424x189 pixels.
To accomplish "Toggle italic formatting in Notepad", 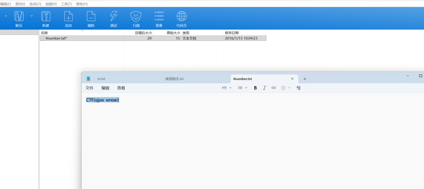I will 264,88.
